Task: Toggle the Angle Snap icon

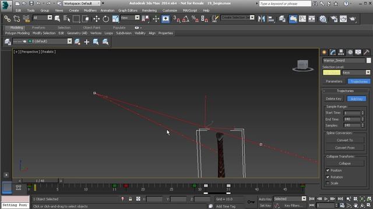Action: click(186, 19)
